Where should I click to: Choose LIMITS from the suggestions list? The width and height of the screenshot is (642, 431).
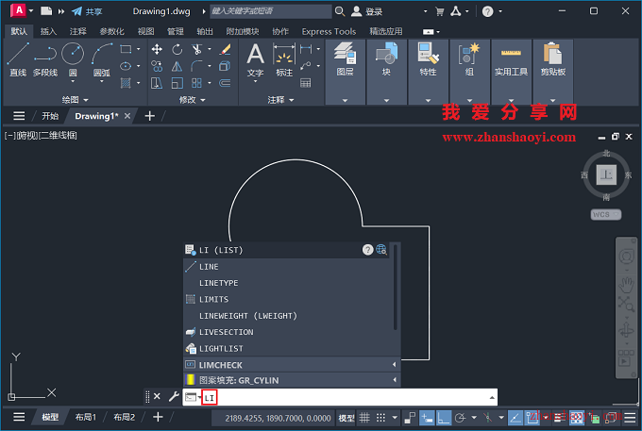(286, 299)
